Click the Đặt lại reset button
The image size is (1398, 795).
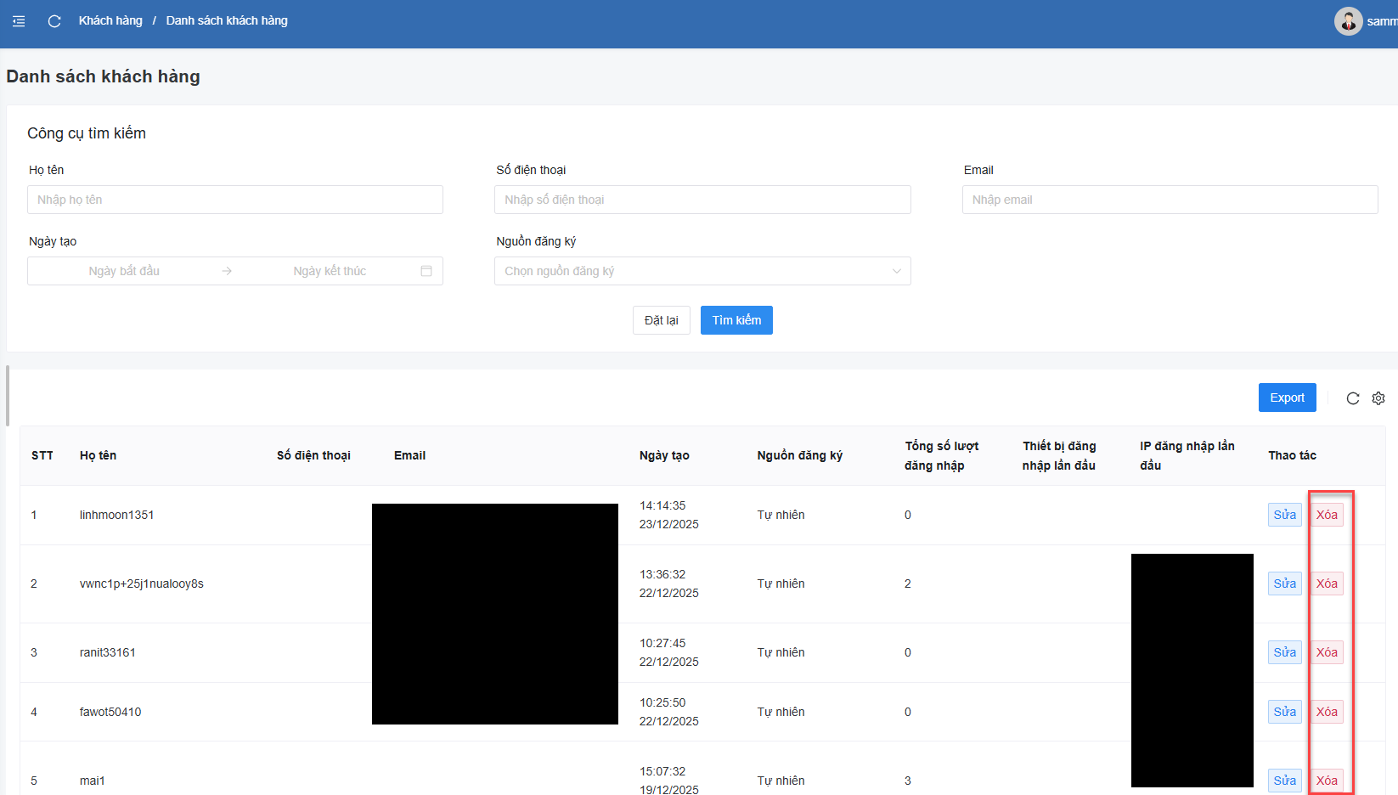661,320
